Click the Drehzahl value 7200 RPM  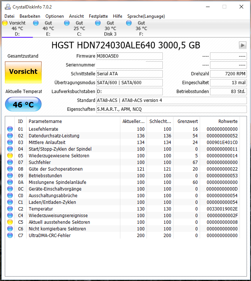click(x=228, y=73)
